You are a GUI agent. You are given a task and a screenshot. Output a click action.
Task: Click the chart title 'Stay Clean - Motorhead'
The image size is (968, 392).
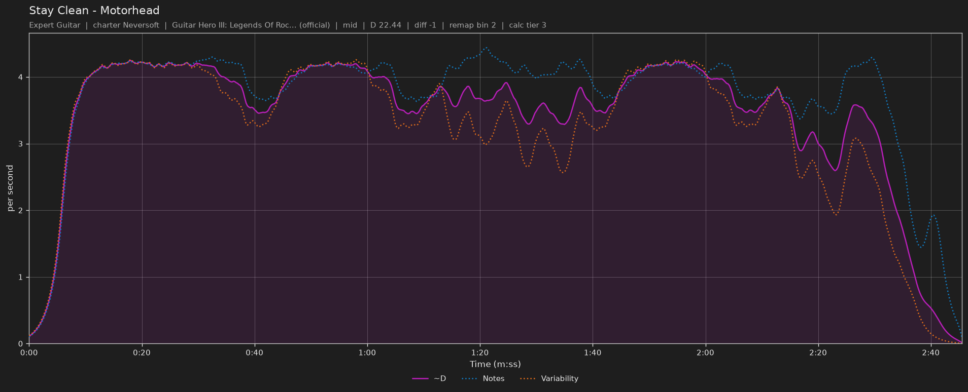pyautogui.click(x=94, y=11)
